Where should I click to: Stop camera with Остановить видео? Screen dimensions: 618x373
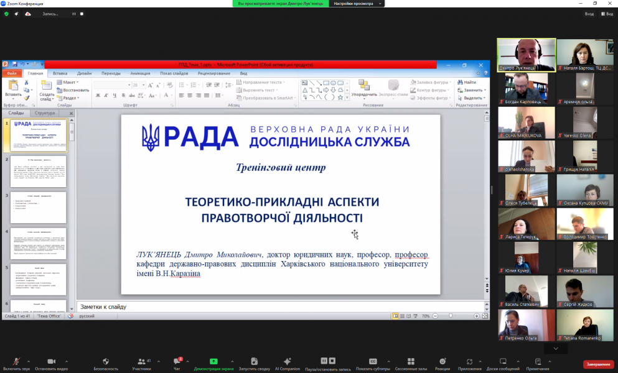tap(50, 362)
